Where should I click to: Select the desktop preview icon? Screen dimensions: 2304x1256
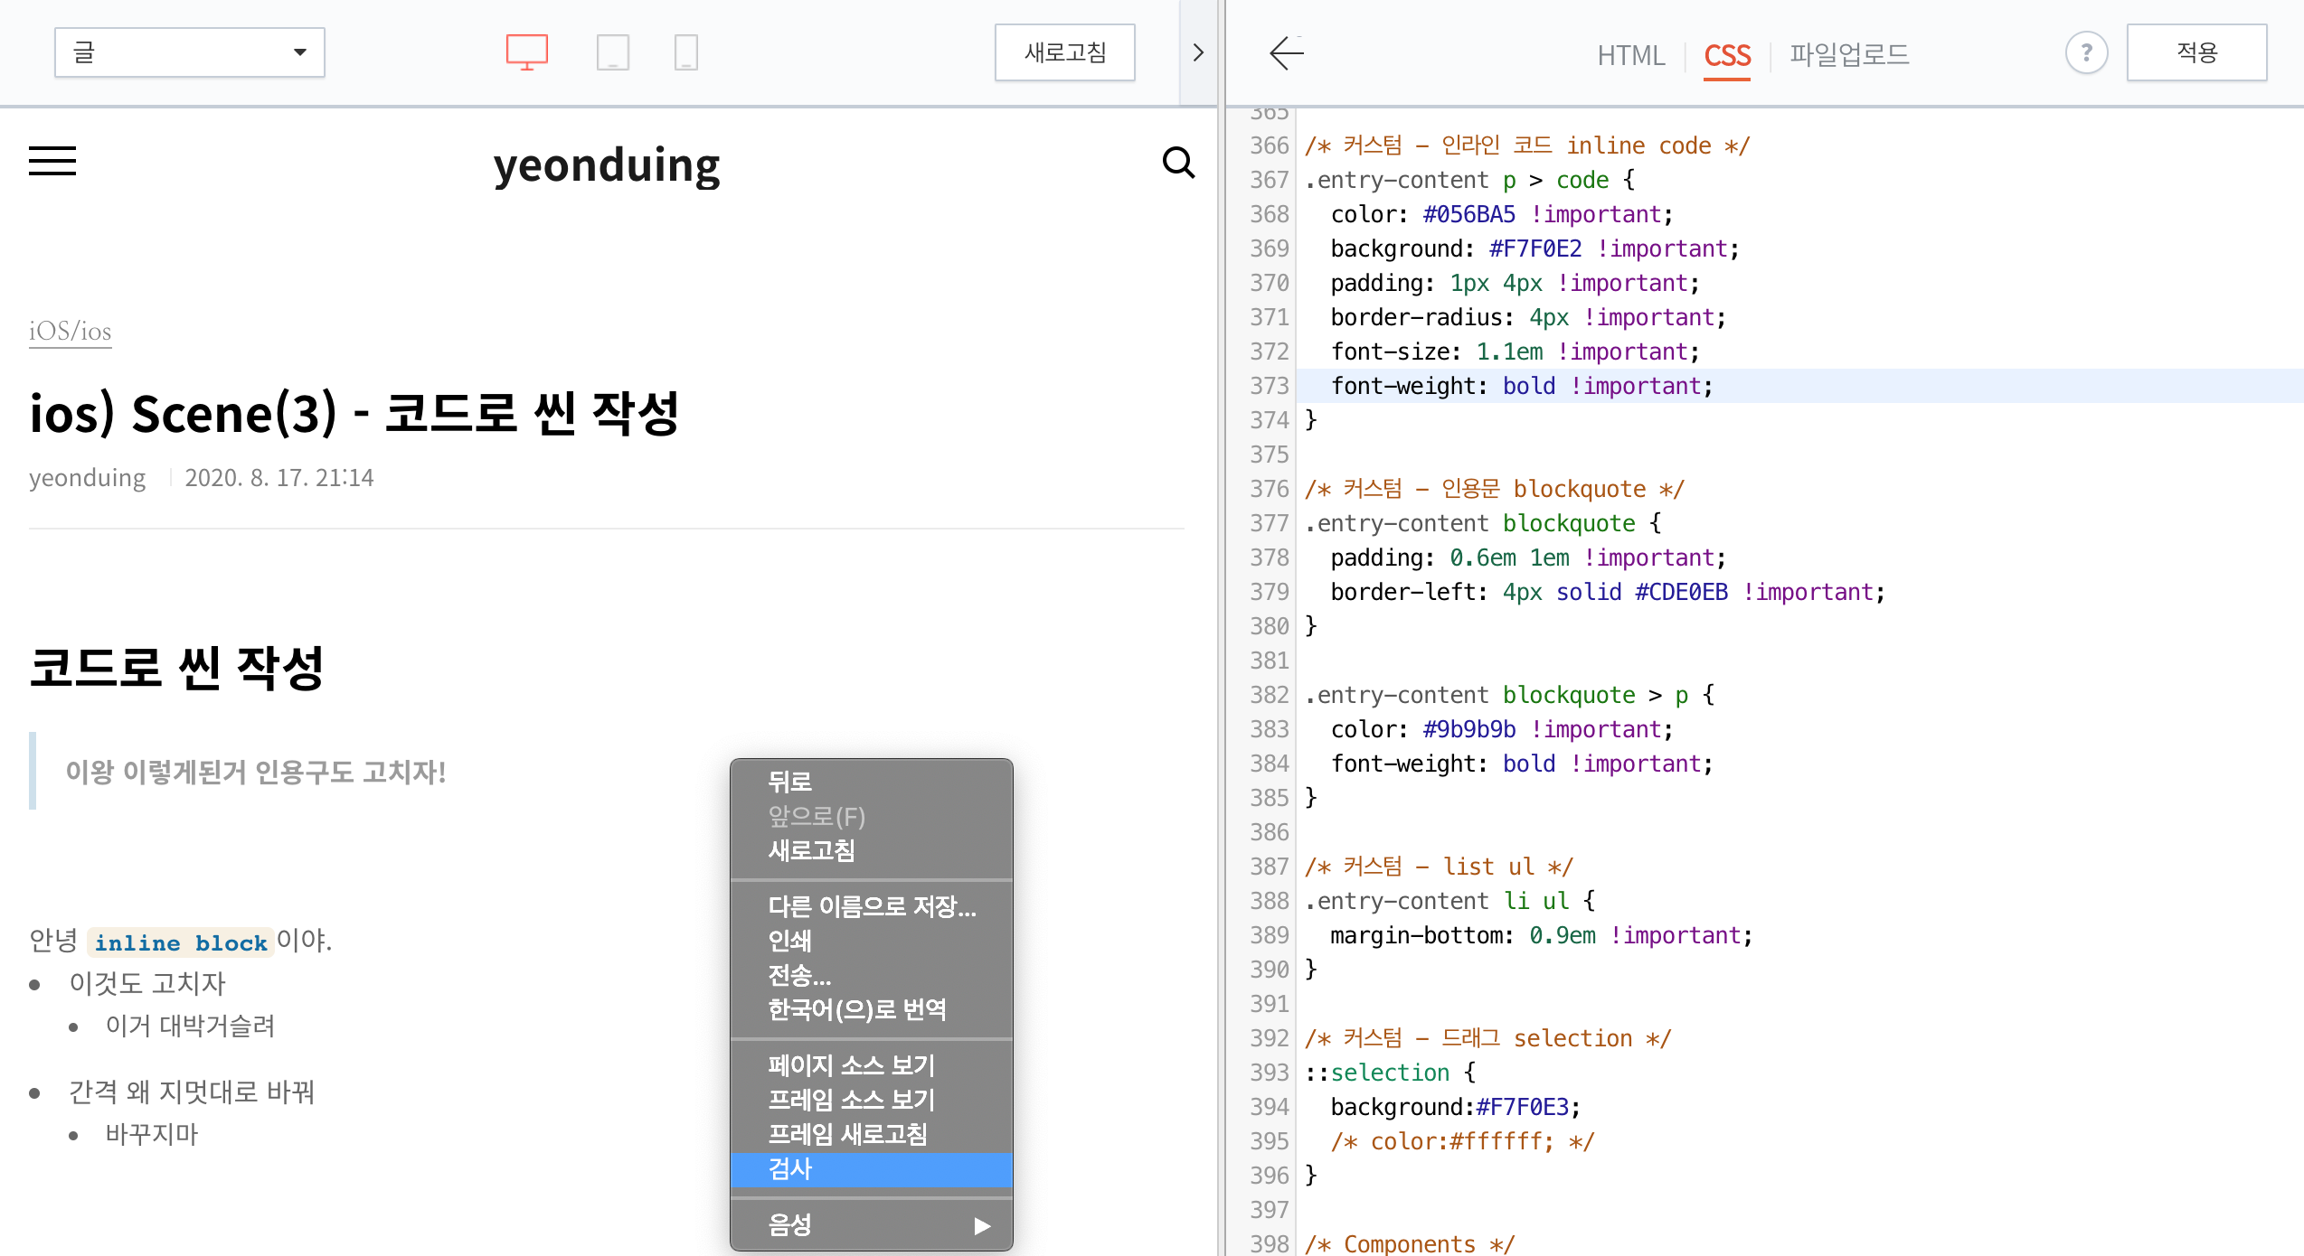[526, 52]
